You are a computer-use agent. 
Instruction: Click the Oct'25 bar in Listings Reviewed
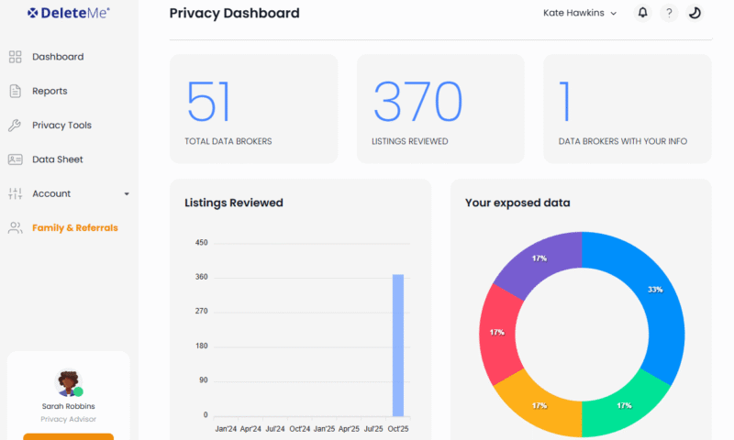click(398, 345)
